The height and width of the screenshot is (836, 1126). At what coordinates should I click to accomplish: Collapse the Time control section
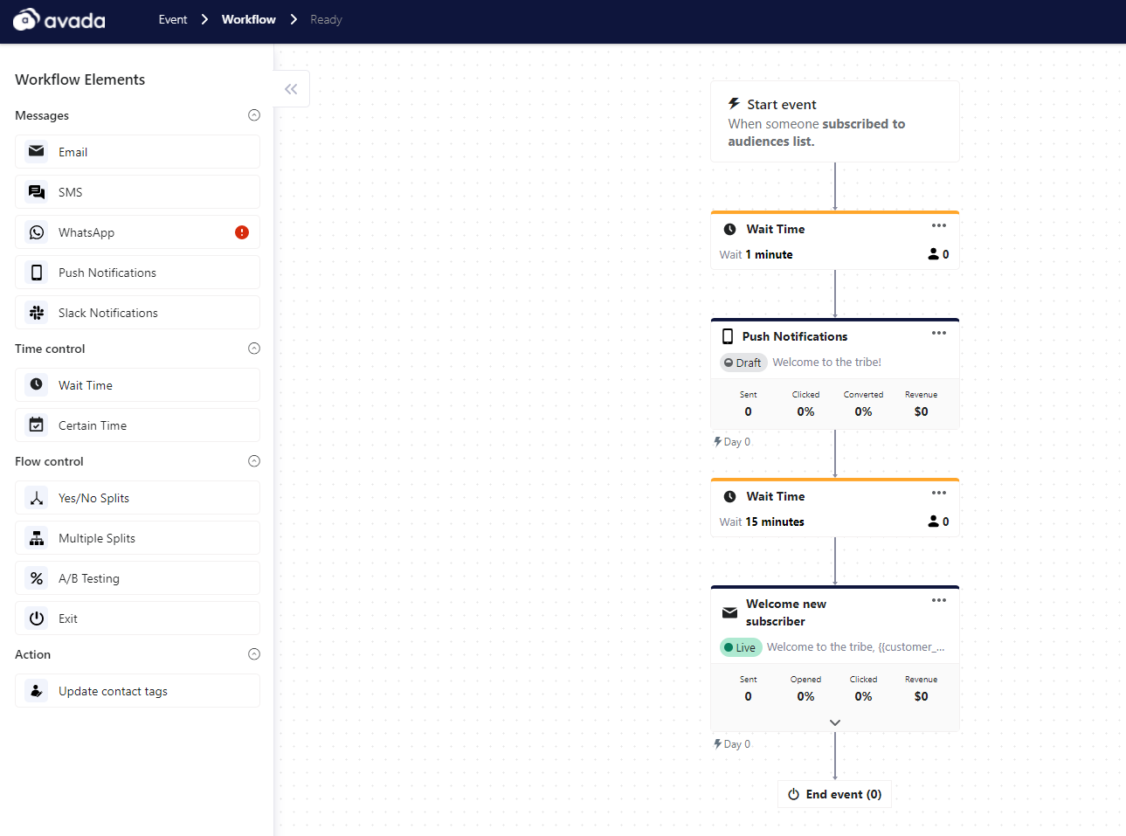click(254, 349)
